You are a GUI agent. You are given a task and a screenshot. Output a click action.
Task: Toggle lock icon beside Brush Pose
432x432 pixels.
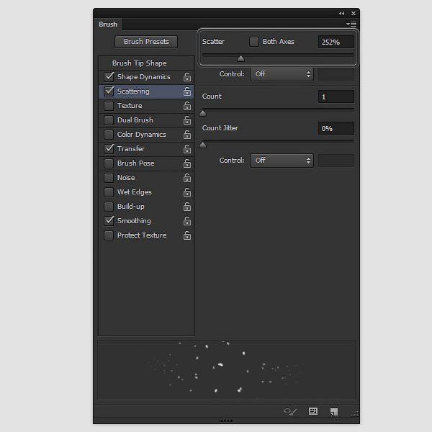187,163
